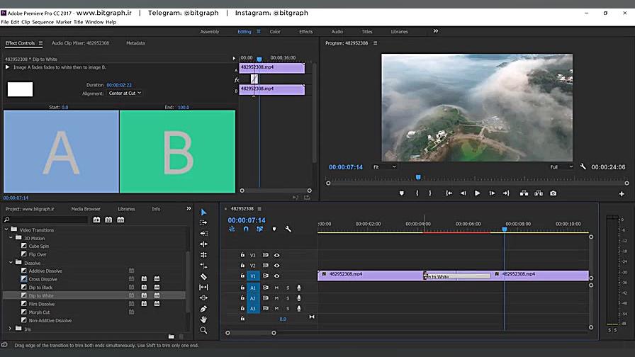Switch to the Color workspace tab
Viewport: 635px width, 357px height.
point(275,31)
